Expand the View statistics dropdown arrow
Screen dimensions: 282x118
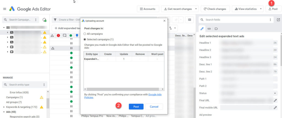pyautogui.click(x=261, y=9)
